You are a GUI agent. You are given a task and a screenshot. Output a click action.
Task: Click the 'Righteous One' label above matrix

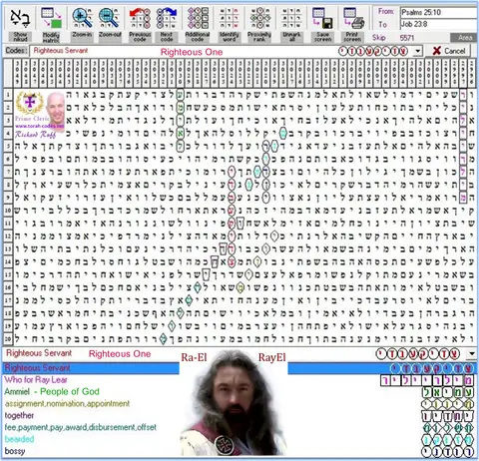coord(192,52)
